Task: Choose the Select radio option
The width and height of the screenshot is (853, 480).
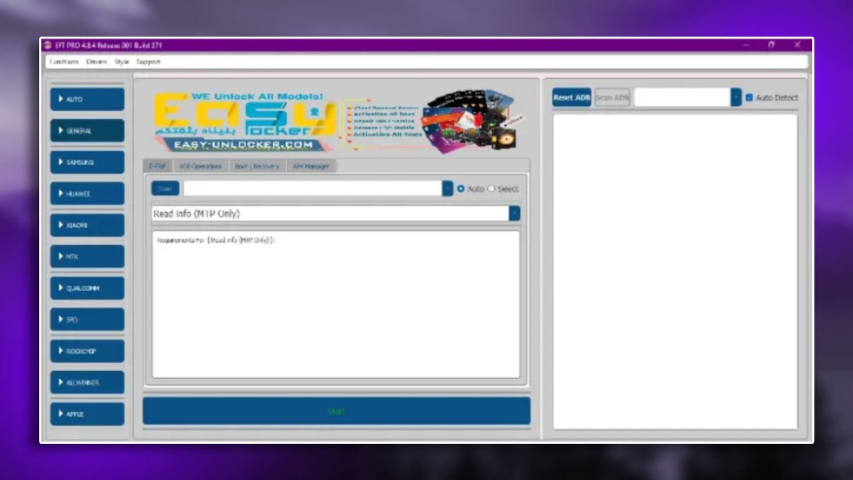Action: 492,189
